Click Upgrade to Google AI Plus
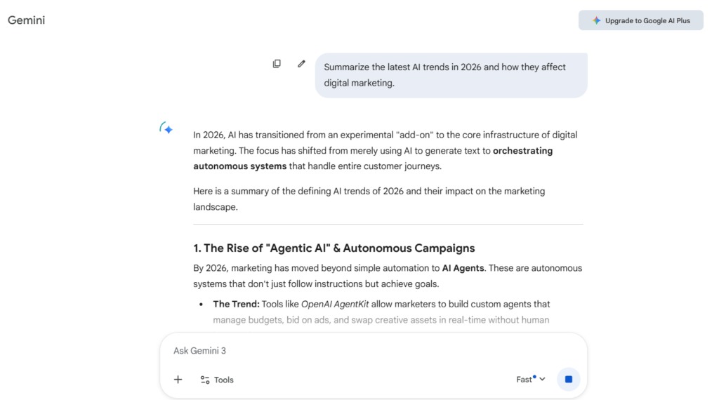 pyautogui.click(x=640, y=20)
